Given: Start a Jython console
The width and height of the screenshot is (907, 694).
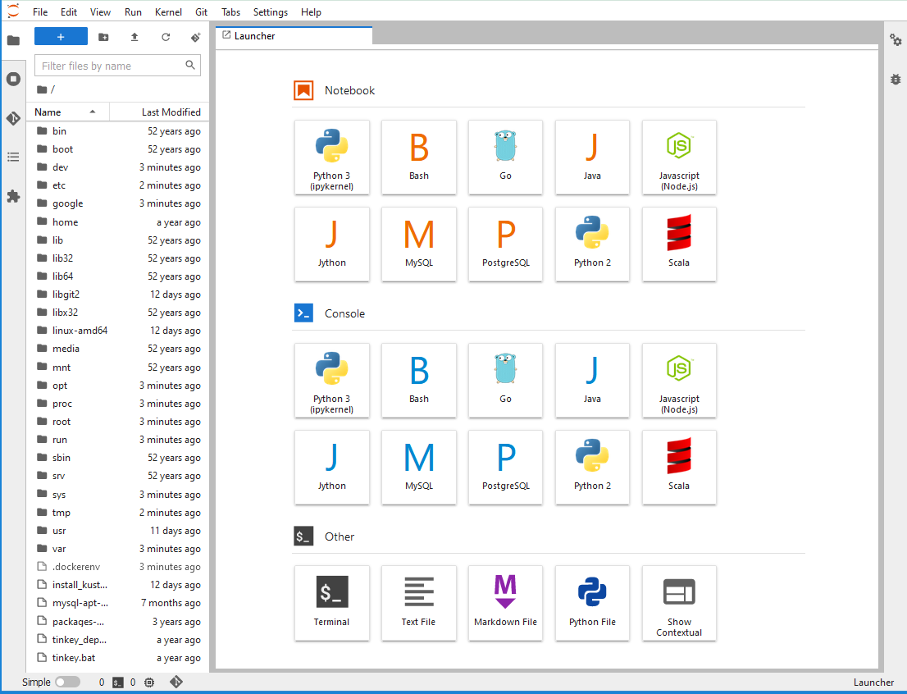Looking at the screenshot, I should tap(332, 467).
